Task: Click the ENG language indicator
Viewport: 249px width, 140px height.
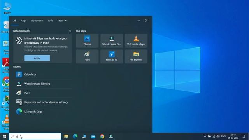Action: coord(223,136)
